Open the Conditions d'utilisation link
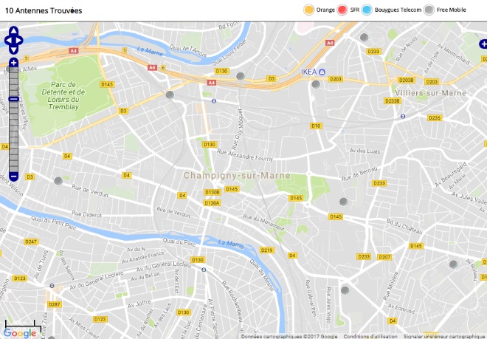Image resolution: width=487 pixels, height=339 pixels. pyautogui.click(x=370, y=336)
